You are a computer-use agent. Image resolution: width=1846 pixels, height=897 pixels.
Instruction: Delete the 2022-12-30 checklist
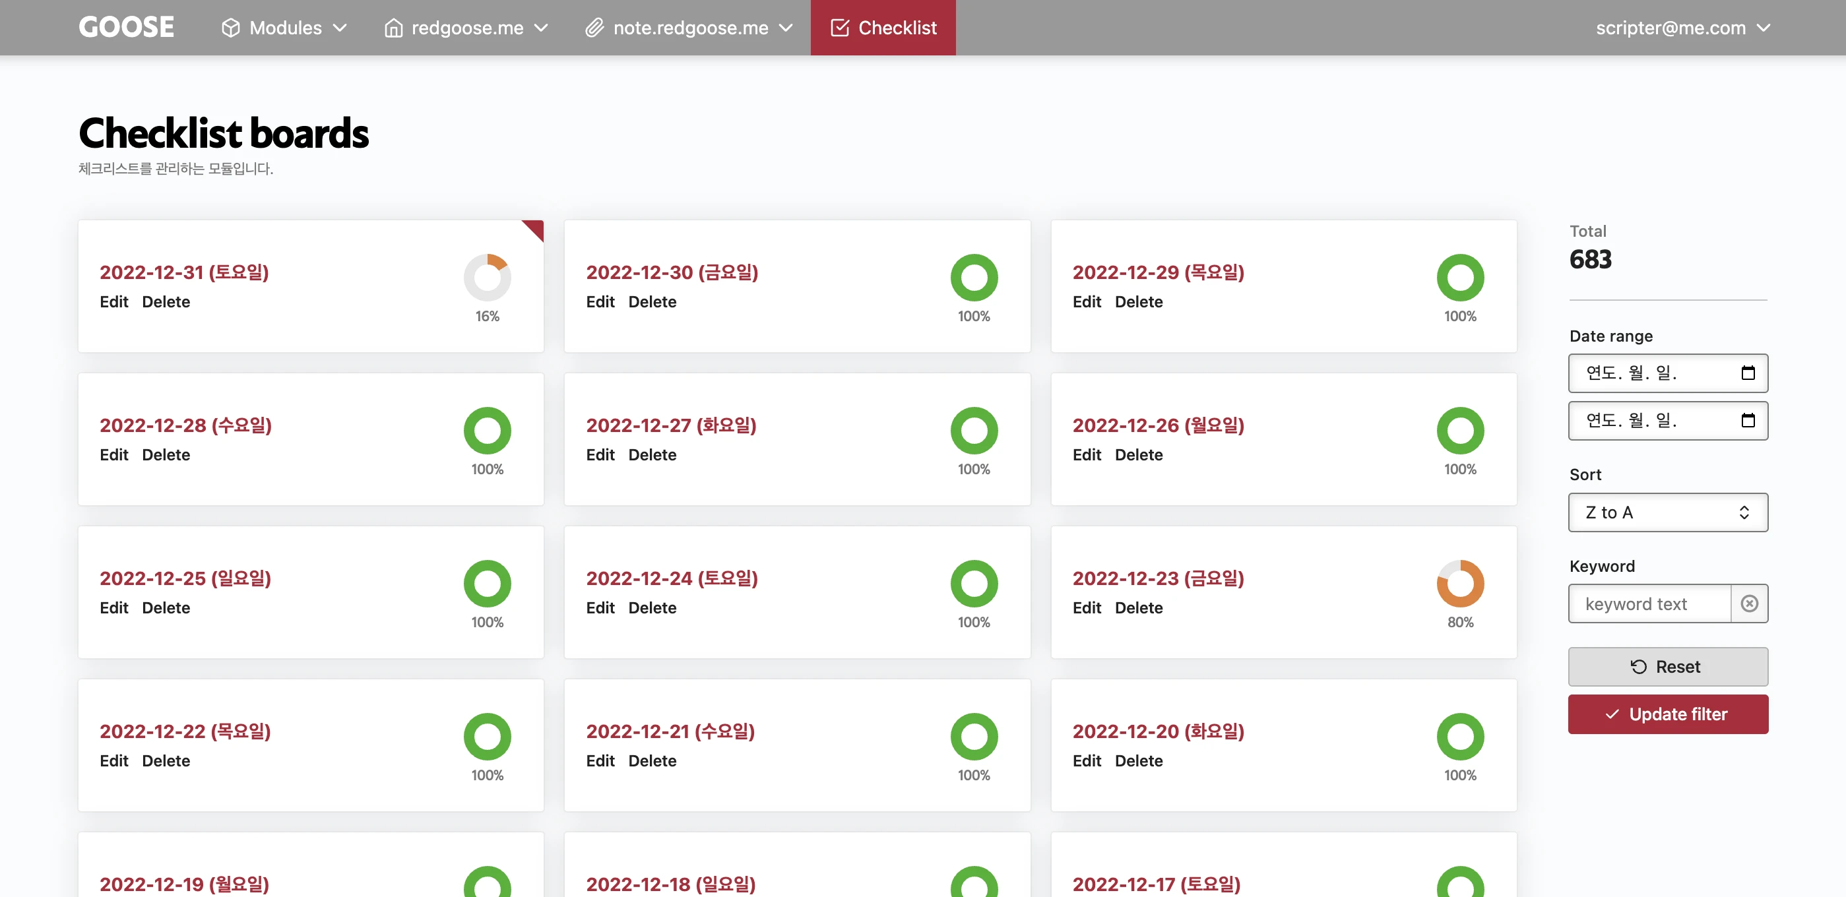click(653, 301)
